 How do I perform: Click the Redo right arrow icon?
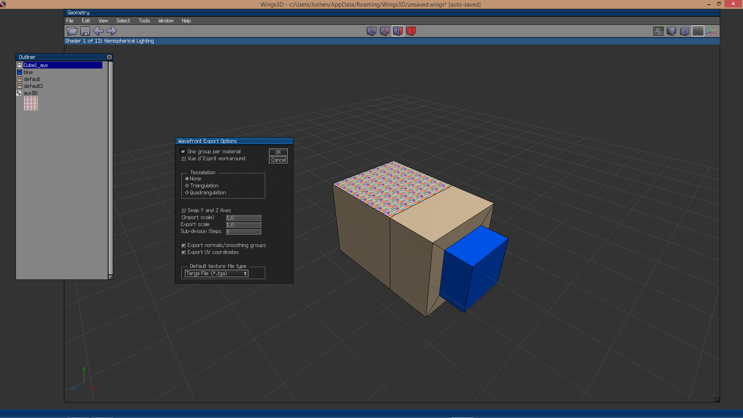(x=112, y=31)
